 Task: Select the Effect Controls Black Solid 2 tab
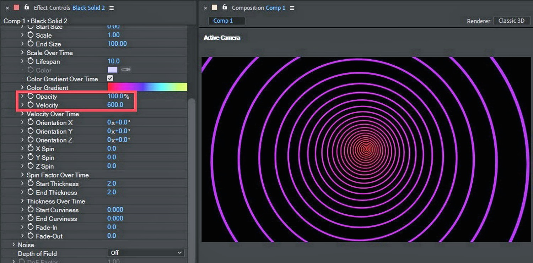tap(69, 8)
